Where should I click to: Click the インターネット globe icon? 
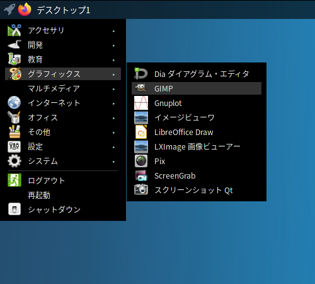click(14, 103)
